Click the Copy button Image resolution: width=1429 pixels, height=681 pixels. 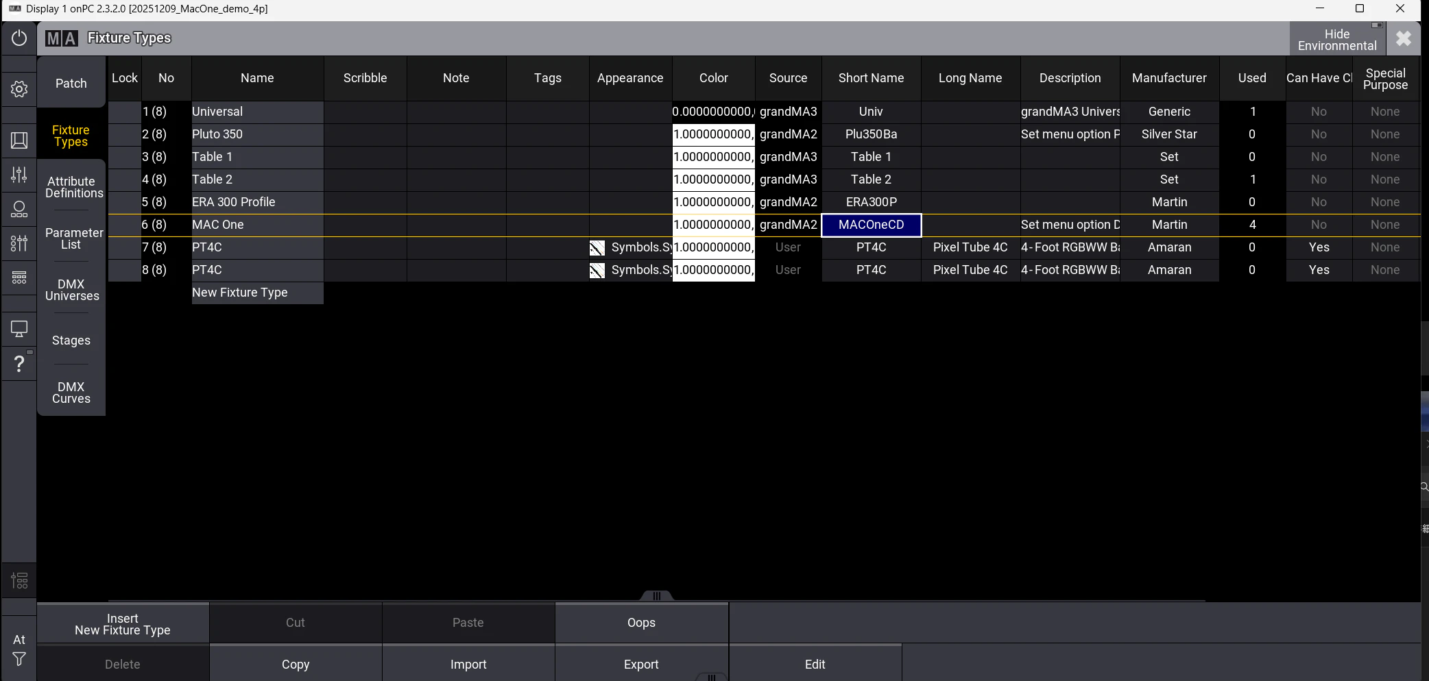coord(296,664)
